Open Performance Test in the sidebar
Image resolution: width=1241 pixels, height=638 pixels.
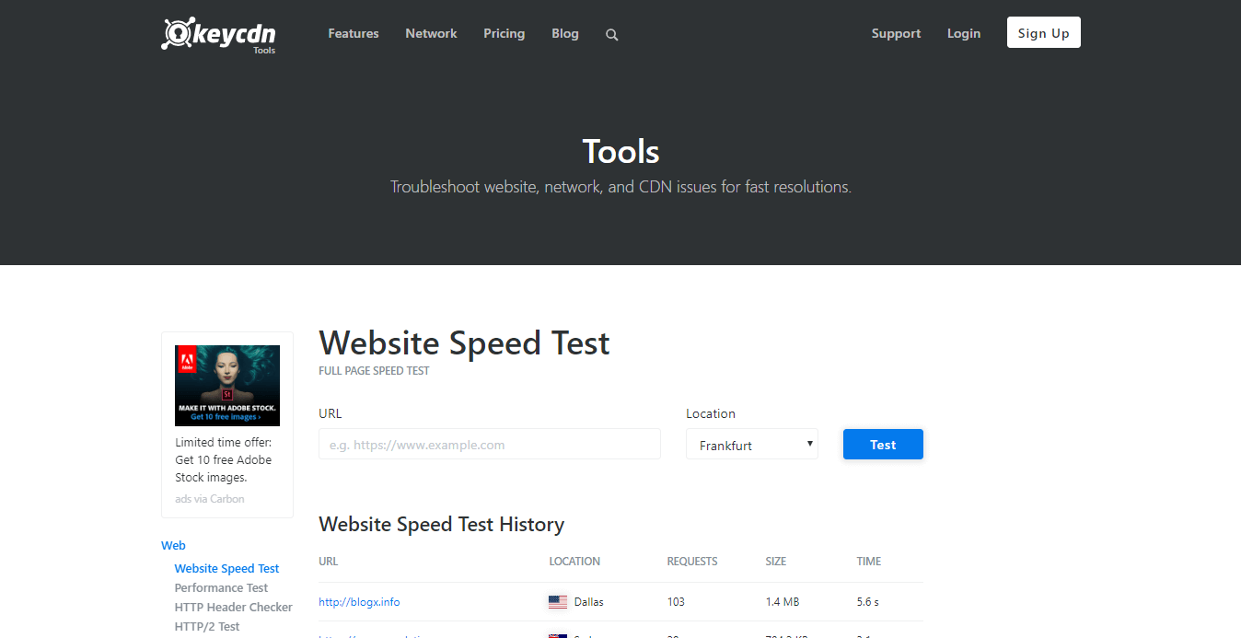[x=221, y=587]
